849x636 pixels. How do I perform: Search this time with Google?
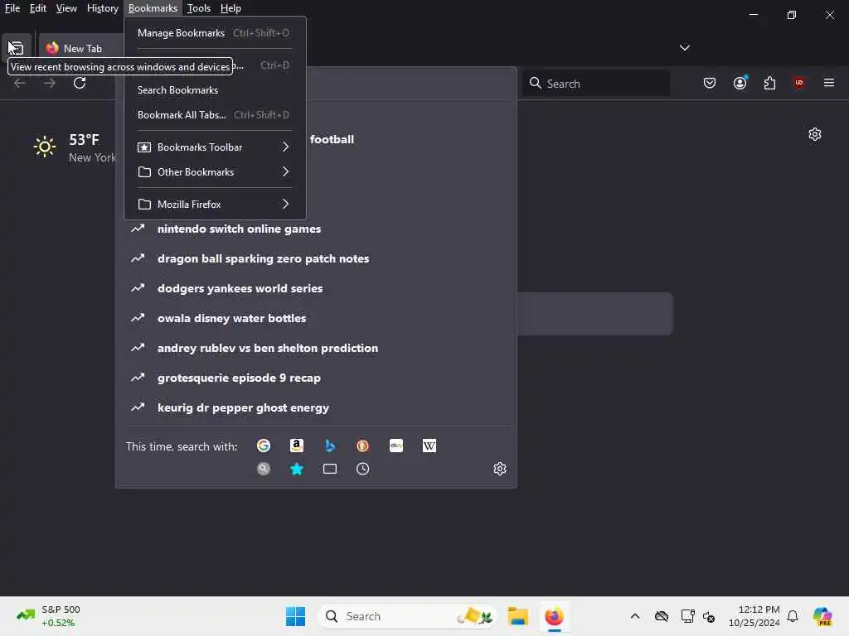pyautogui.click(x=264, y=446)
